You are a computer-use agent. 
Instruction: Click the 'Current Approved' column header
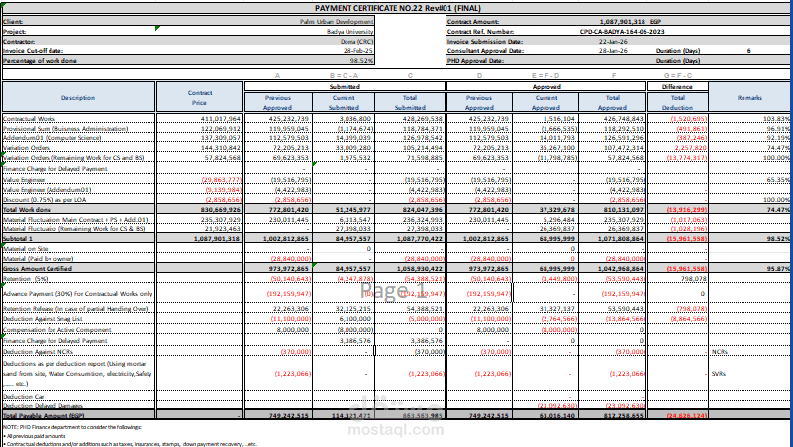(x=545, y=103)
